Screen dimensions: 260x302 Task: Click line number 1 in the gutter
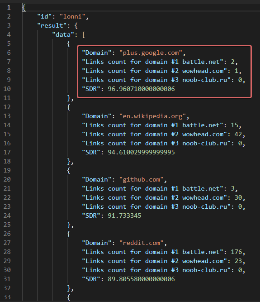(x=9, y=7)
